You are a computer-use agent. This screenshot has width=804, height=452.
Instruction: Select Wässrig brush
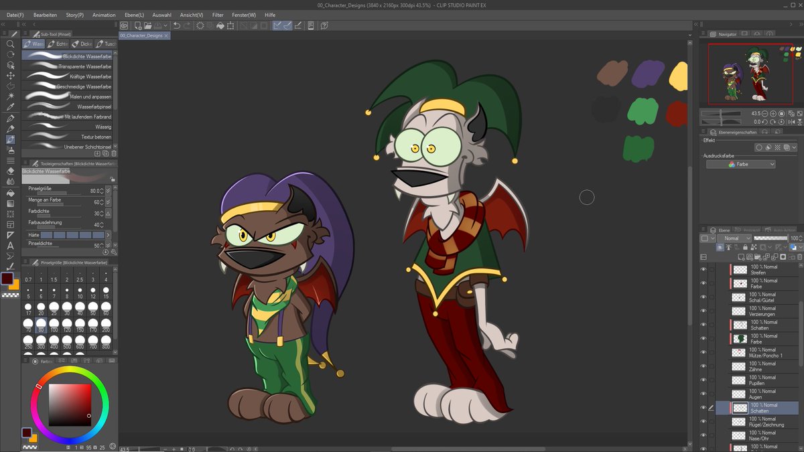coord(68,127)
